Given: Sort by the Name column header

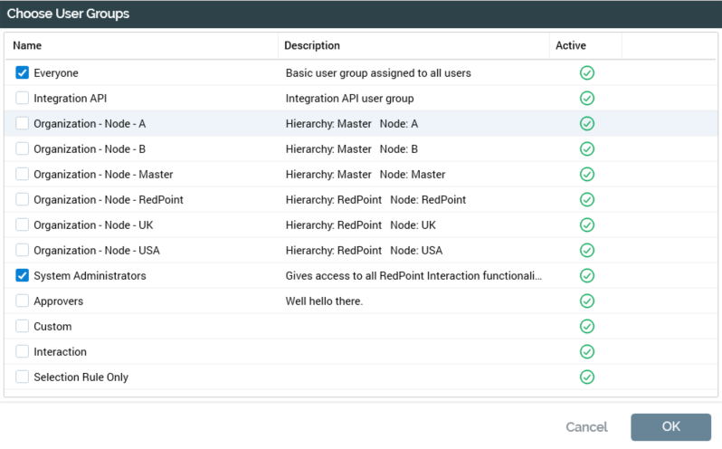Looking at the screenshot, I should coord(27,45).
